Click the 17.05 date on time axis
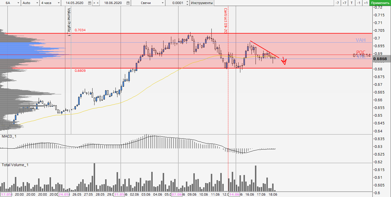The image size is (391, 197). (6, 194)
